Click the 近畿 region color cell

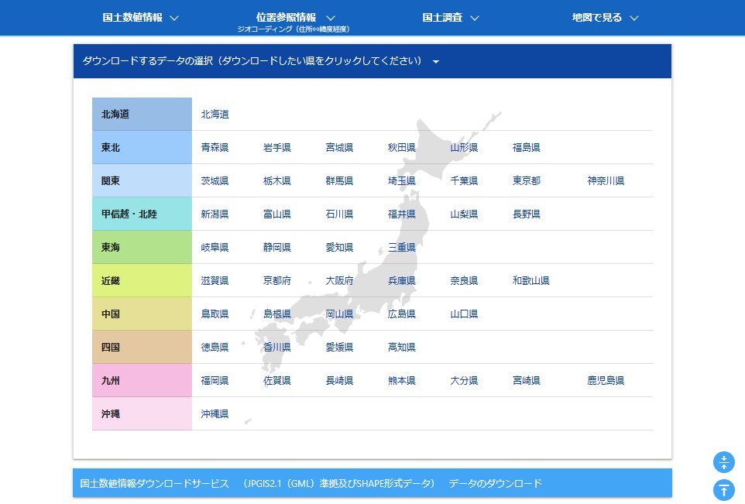[x=142, y=280]
